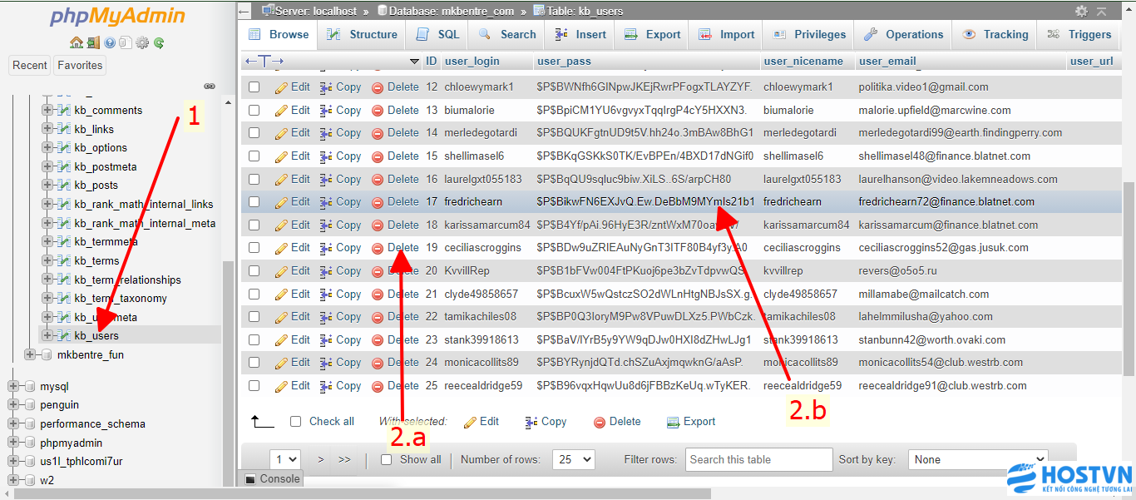Click the With selected Copy icon

pyautogui.click(x=531, y=423)
